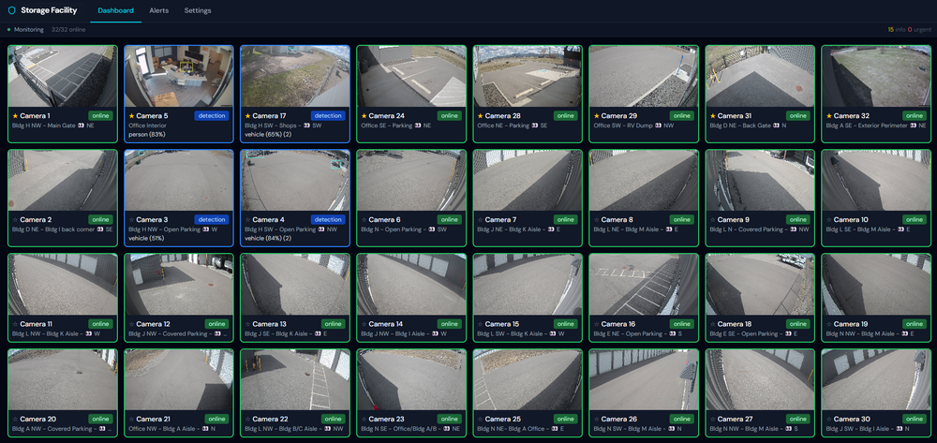Click the Storage Facility shield logo icon
The image size is (937, 443).
click(x=11, y=10)
